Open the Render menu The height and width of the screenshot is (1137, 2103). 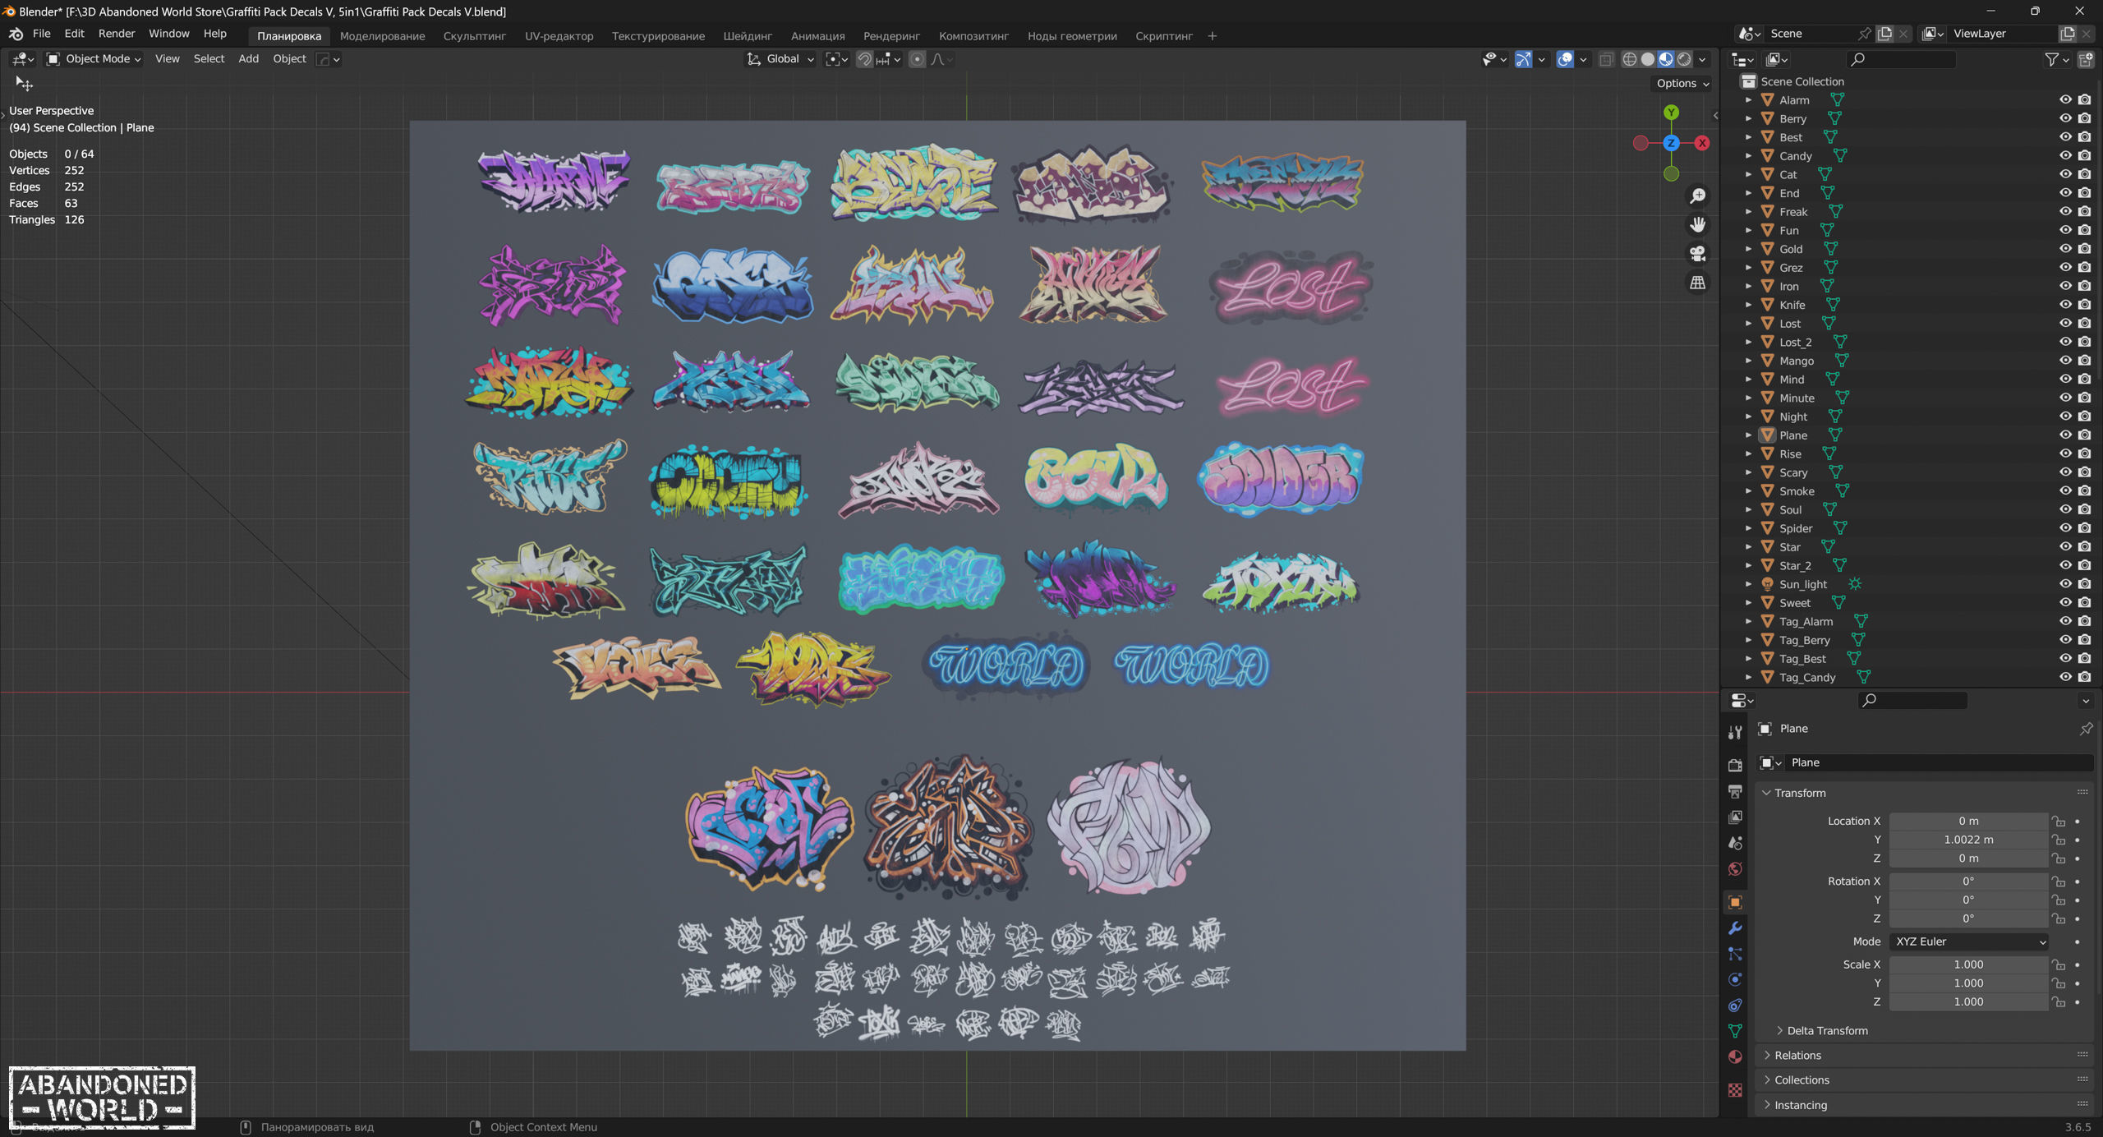pyautogui.click(x=116, y=34)
